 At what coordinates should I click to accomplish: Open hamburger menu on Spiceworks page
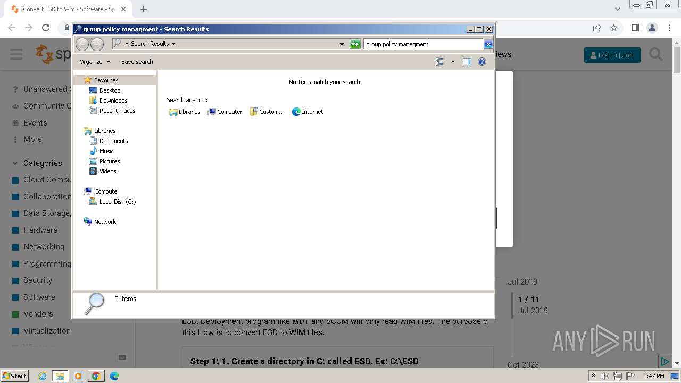[16, 54]
